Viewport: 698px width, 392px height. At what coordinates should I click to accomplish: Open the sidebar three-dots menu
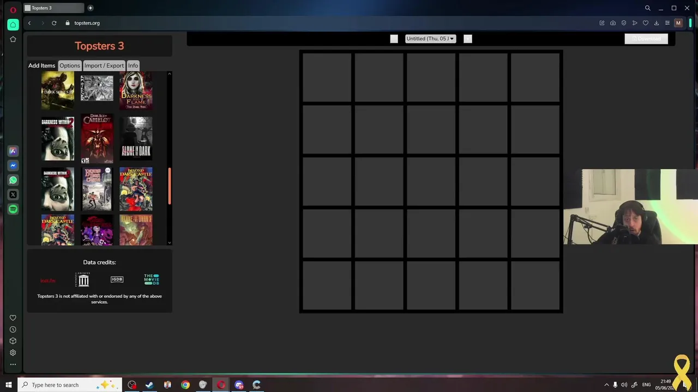[13, 364]
